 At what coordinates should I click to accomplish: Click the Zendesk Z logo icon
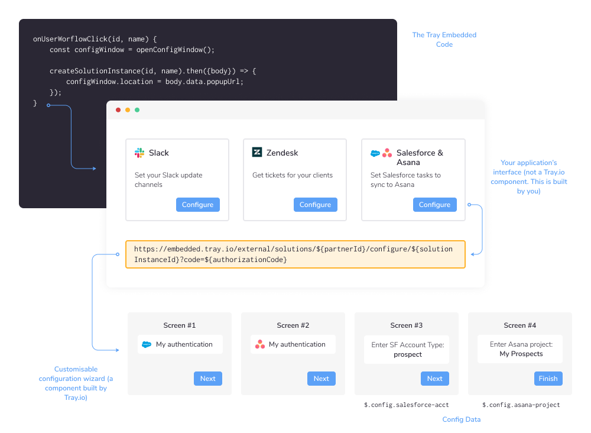point(256,152)
